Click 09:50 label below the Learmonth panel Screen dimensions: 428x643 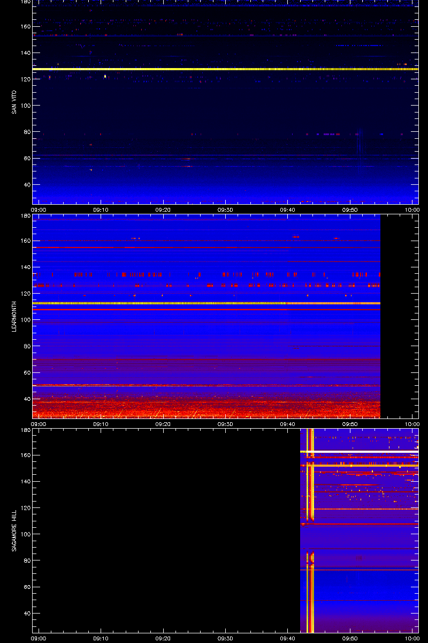(350, 424)
